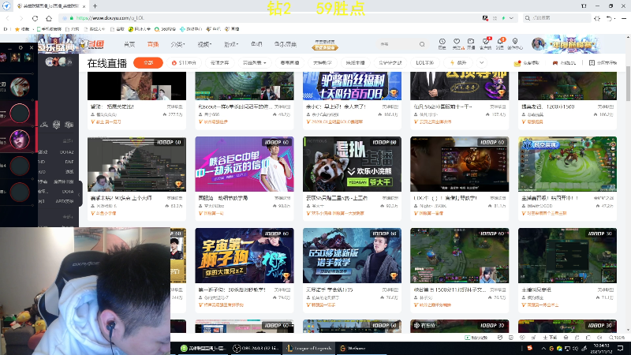Open the user avatar menu

(538, 44)
